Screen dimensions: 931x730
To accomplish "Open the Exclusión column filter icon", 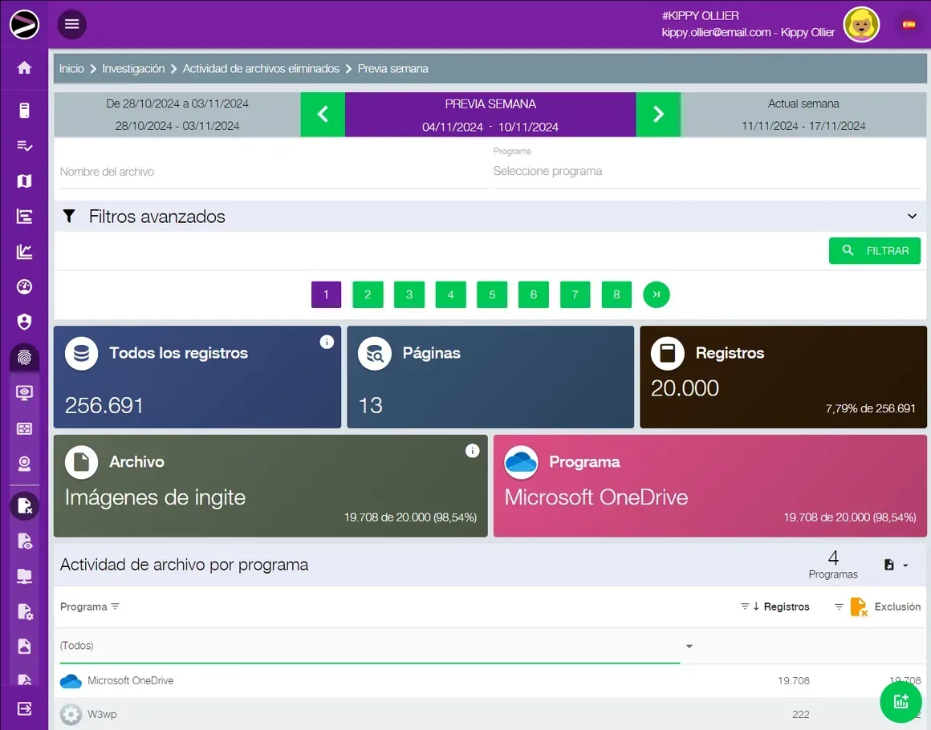I will coord(839,606).
